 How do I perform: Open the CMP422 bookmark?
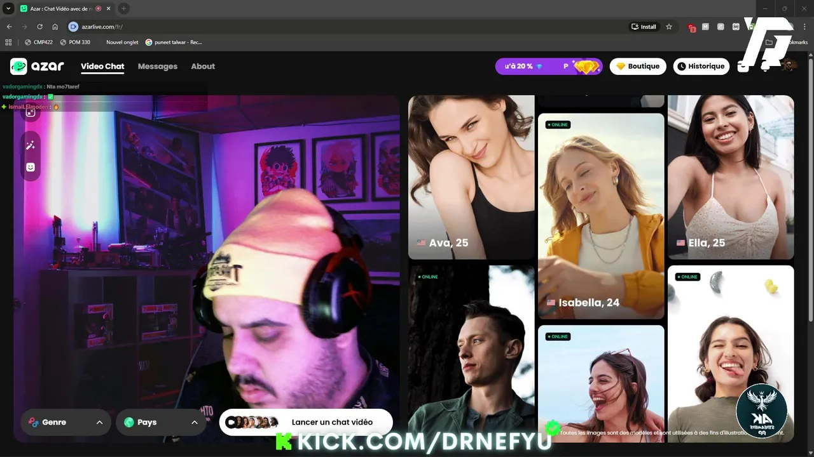(x=39, y=43)
